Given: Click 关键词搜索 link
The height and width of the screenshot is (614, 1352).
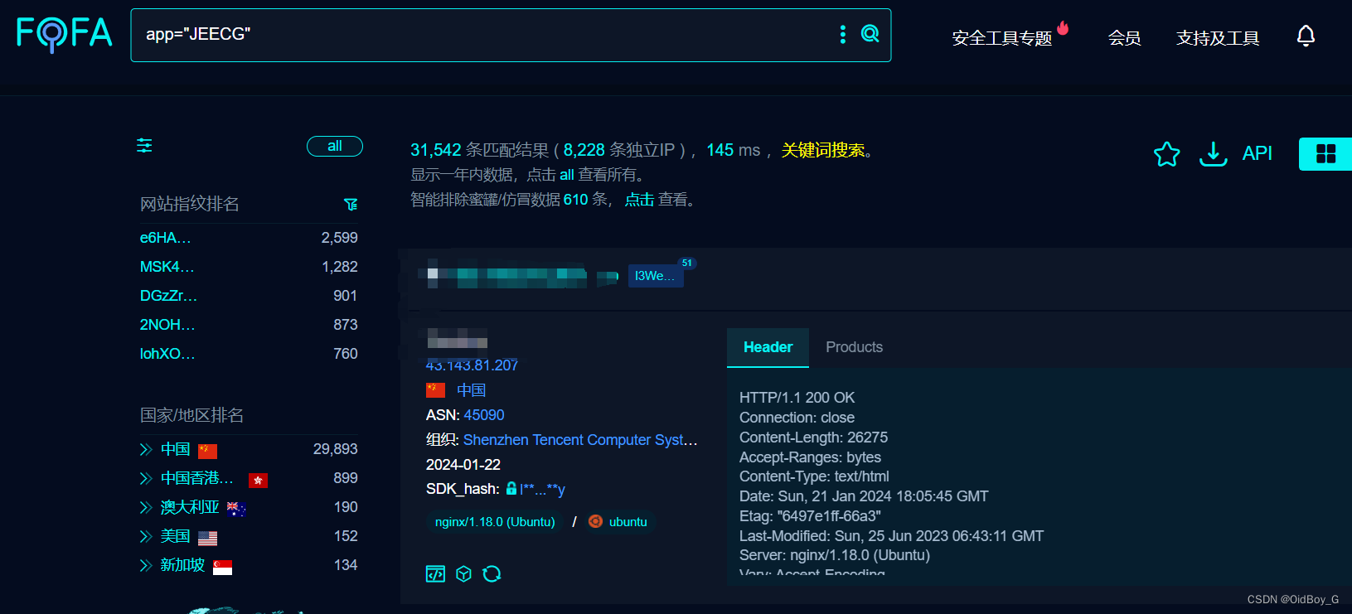Looking at the screenshot, I should 823,150.
